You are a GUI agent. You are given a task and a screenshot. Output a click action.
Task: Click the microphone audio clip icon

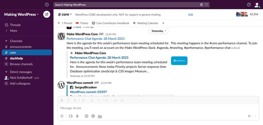click(x=77, y=116)
